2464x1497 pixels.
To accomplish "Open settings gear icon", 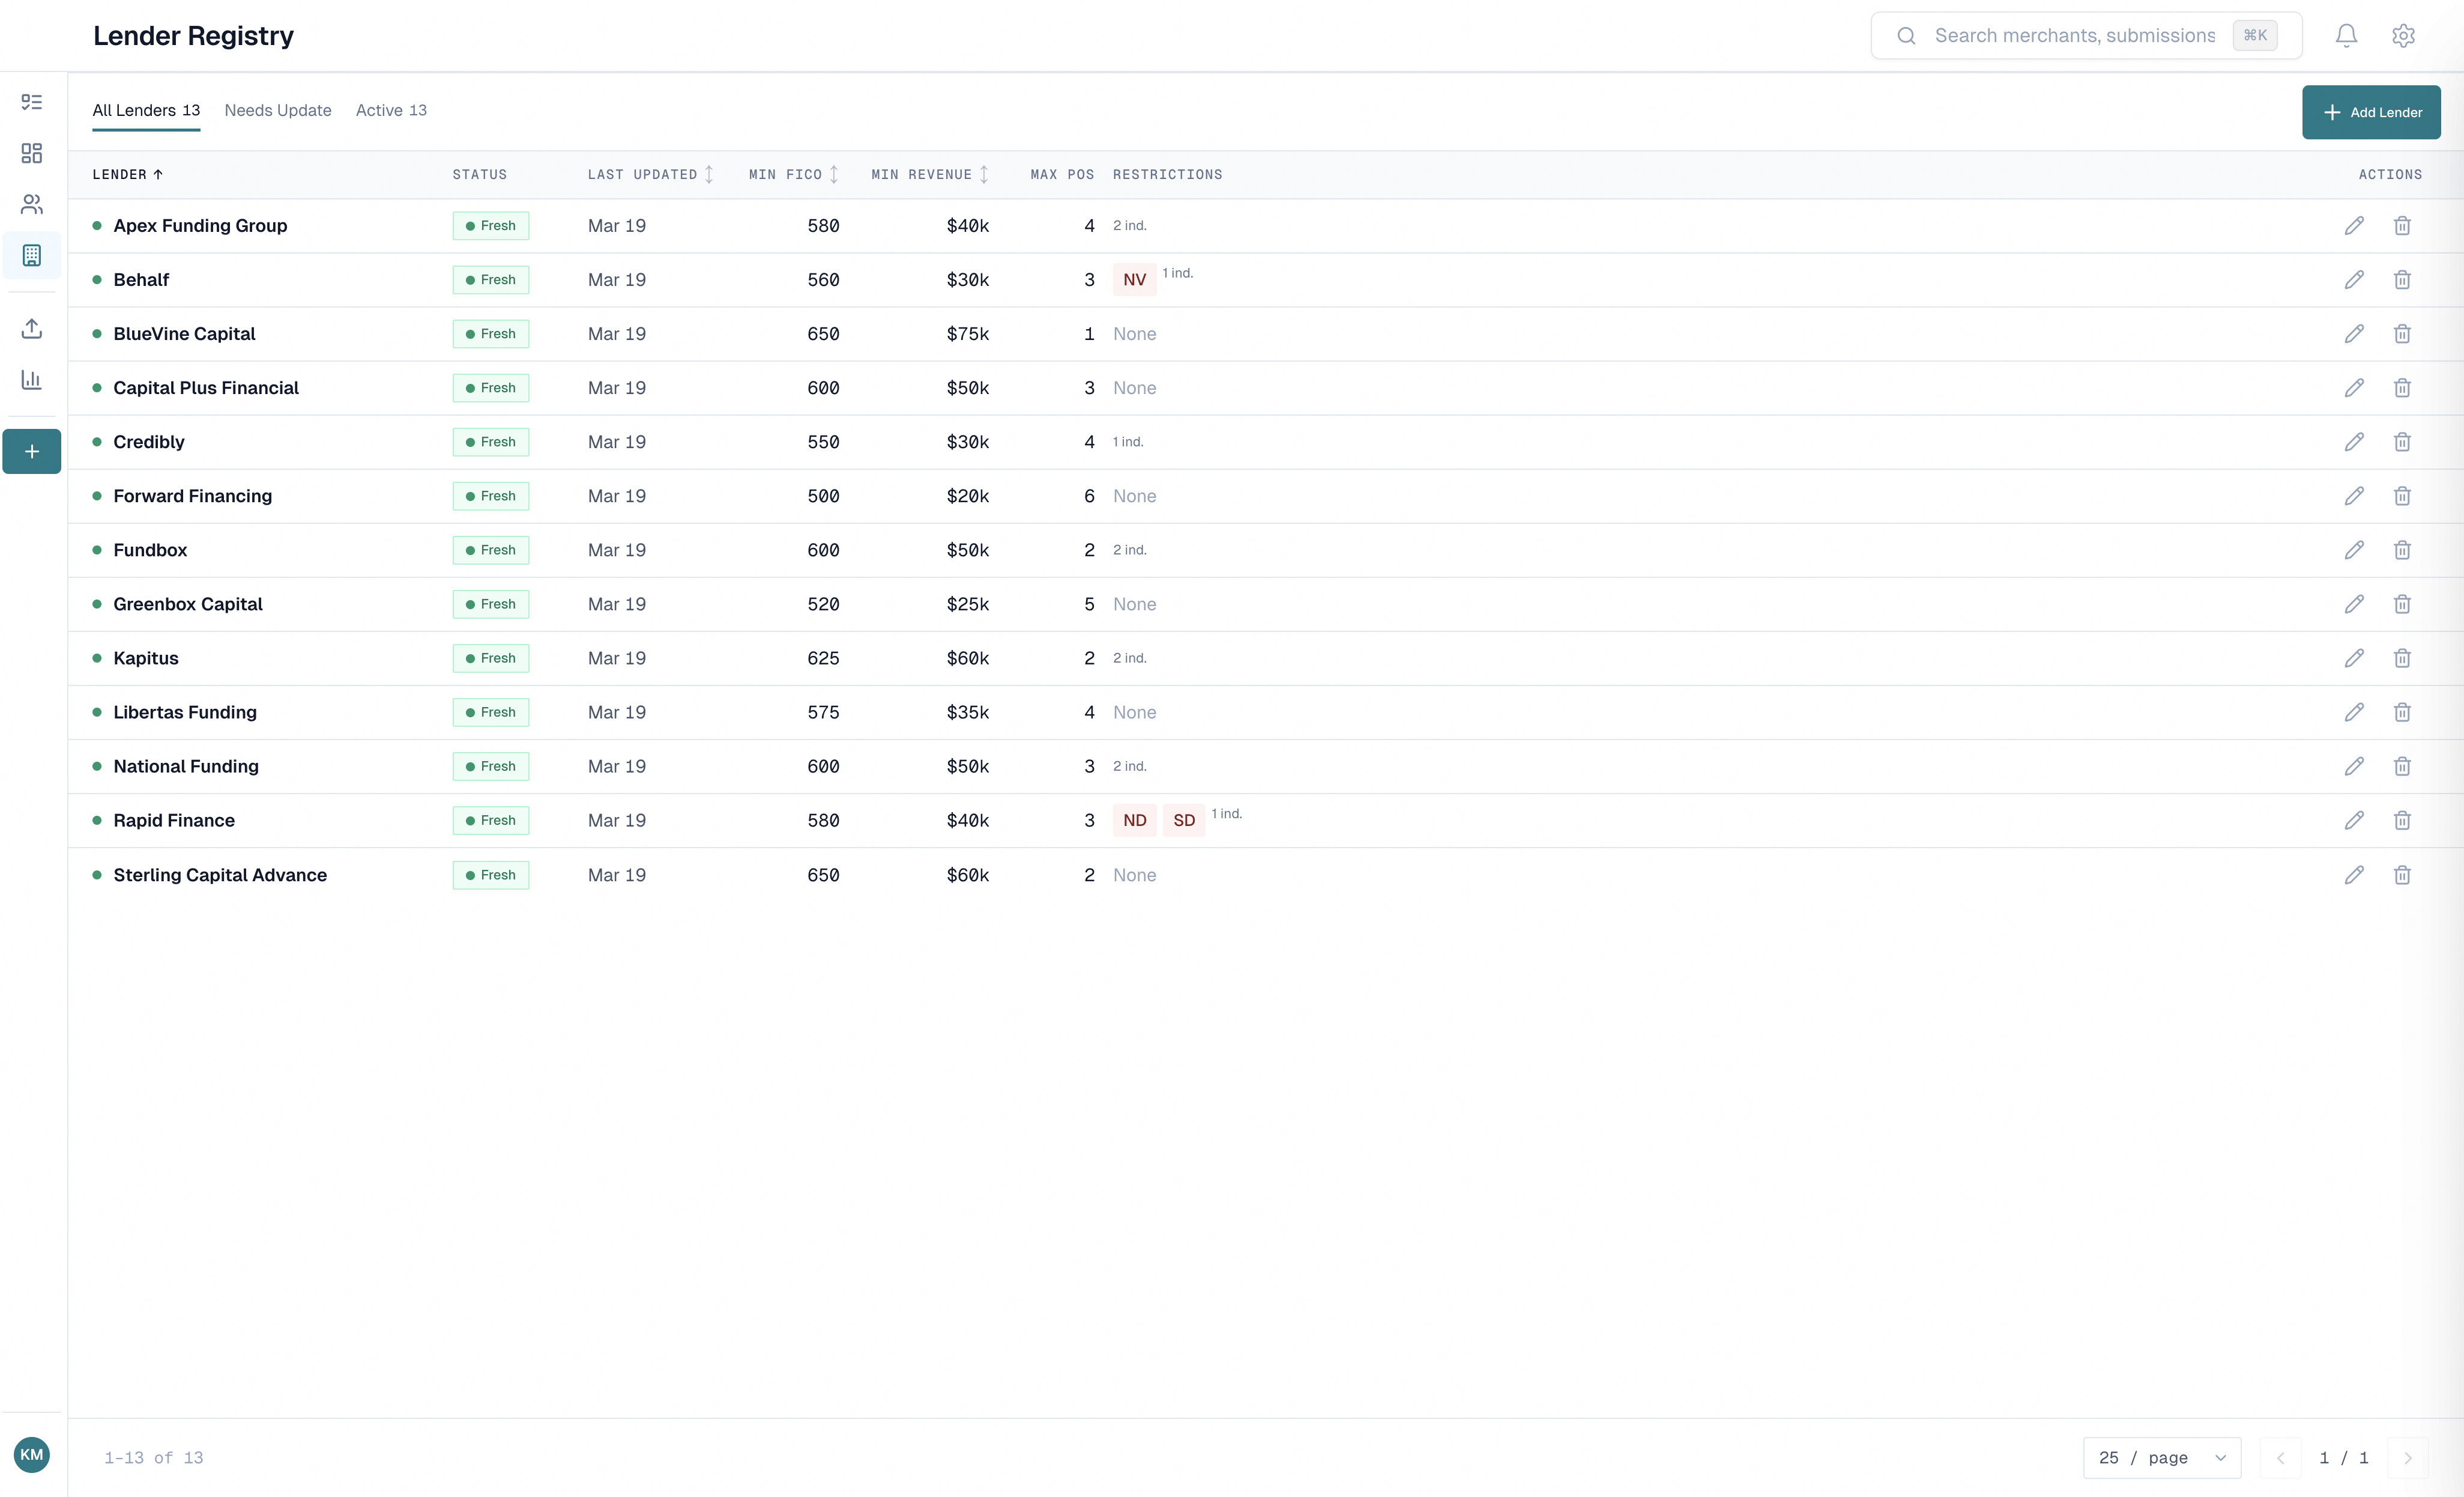I will click(x=2403, y=35).
